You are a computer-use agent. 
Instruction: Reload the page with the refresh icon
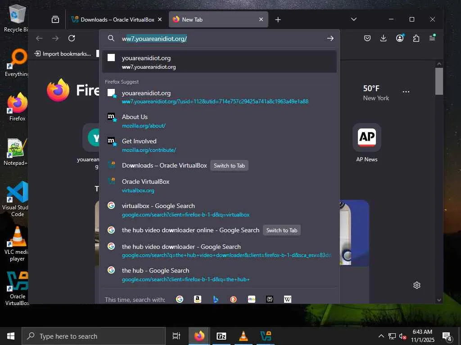[x=72, y=39]
